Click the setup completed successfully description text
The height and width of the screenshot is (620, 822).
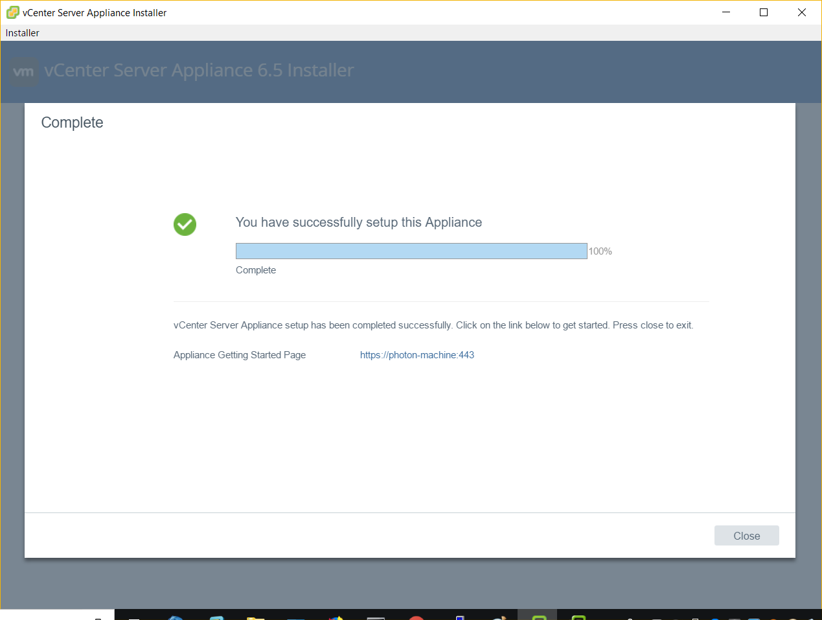(x=433, y=325)
